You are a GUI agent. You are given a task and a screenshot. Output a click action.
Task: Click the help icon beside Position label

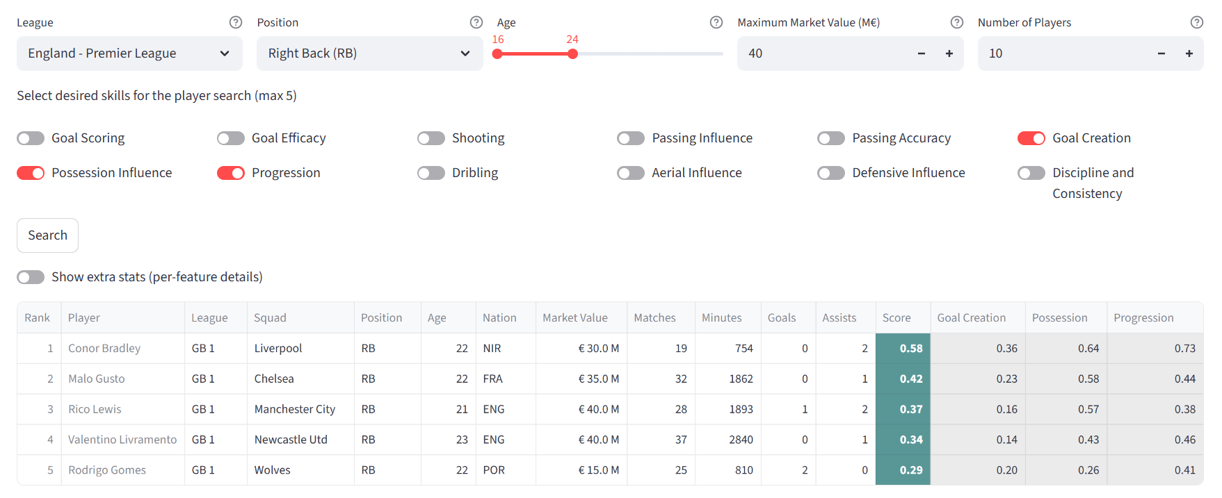476,22
